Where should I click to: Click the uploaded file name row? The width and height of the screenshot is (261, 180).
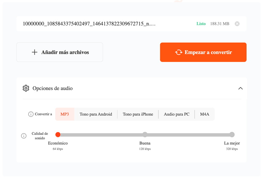click(131, 24)
